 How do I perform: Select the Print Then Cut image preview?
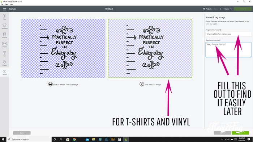click(63, 48)
